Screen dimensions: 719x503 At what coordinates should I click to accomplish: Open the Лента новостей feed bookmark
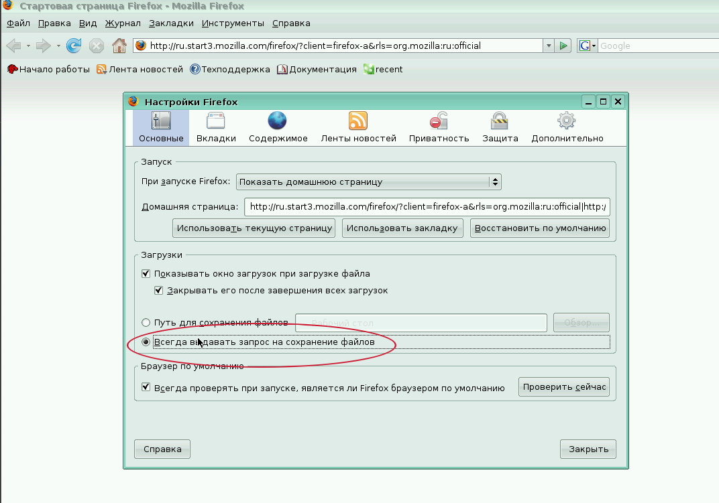pos(140,69)
